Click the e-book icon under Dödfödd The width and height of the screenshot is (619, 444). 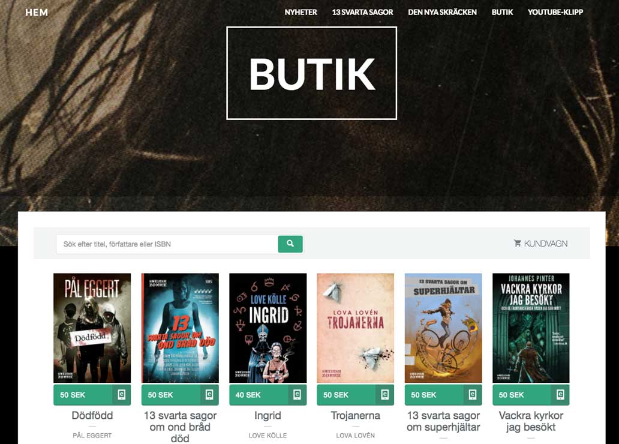122,395
